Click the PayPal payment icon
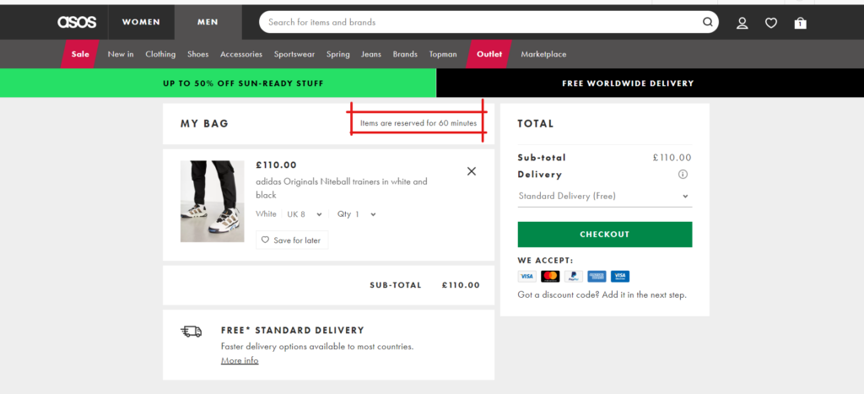This screenshot has height=394, width=864. point(574,276)
